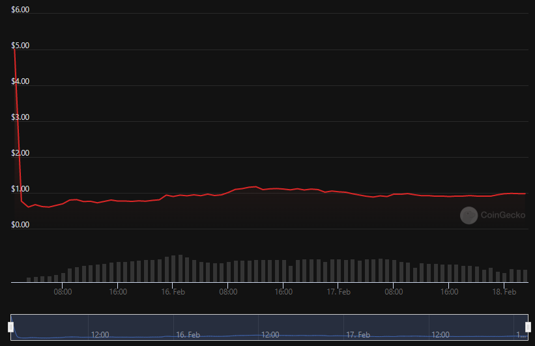This screenshot has height=346, width=535.
Task: Grab the right range navigator handle
Action: click(x=528, y=327)
